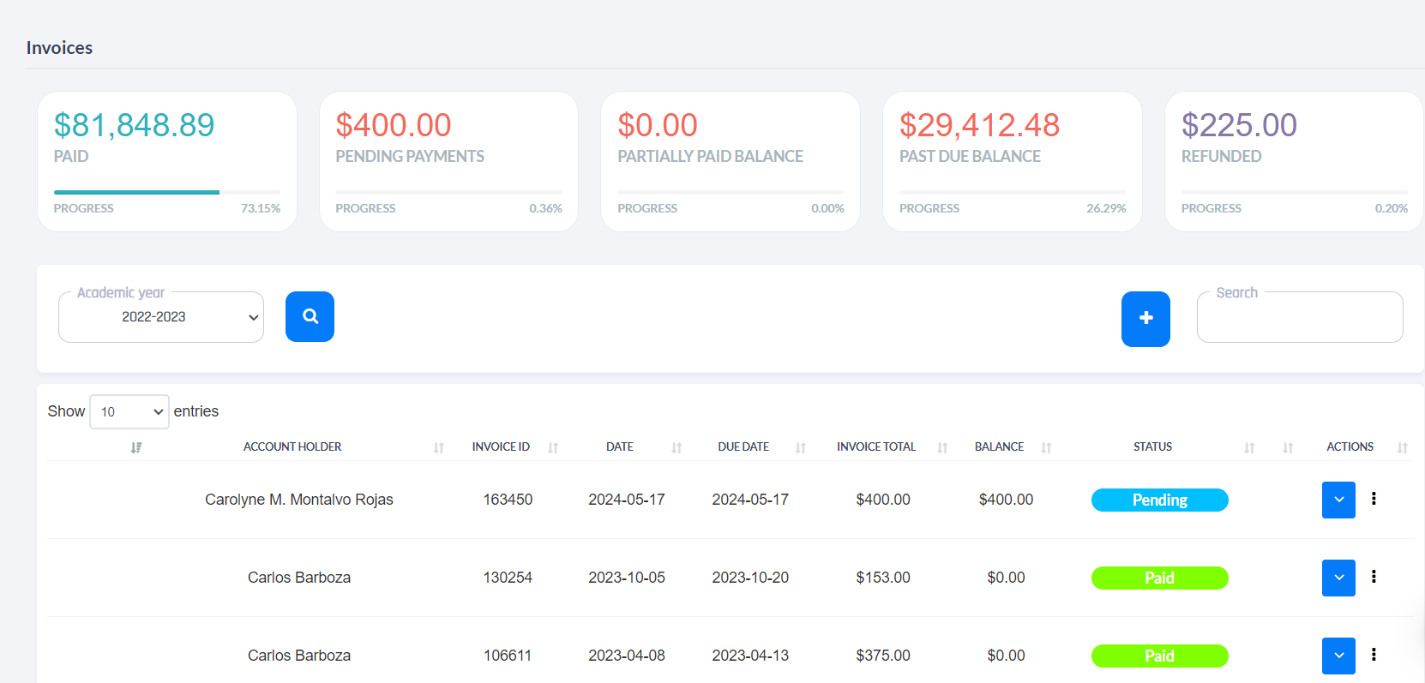Expand blue chevron for invoice 163450
Image resolution: width=1425 pixels, height=683 pixels.
1338,500
